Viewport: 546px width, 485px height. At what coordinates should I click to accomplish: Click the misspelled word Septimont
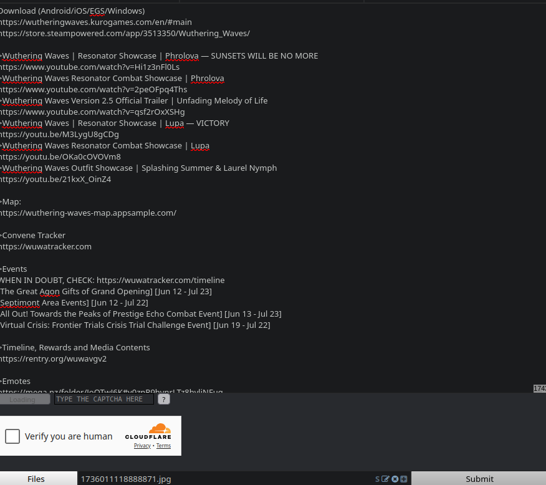pyautogui.click(x=20, y=302)
